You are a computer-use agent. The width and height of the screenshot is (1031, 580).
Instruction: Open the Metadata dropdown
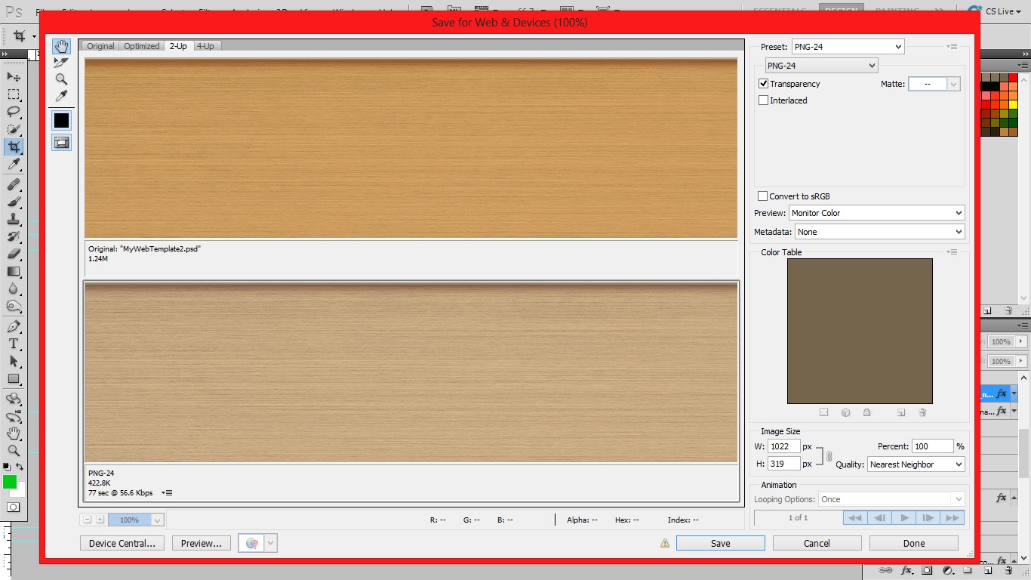click(x=880, y=232)
